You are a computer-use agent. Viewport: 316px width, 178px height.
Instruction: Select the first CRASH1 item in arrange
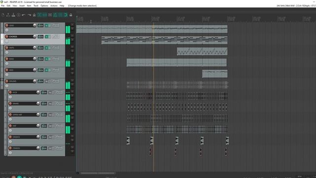click(x=128, y=140)
